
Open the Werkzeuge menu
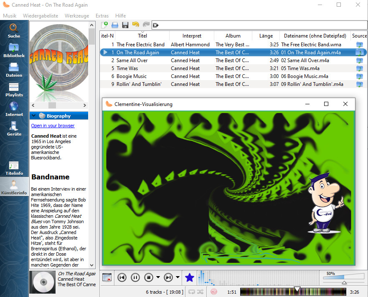[x=77, y=16]
